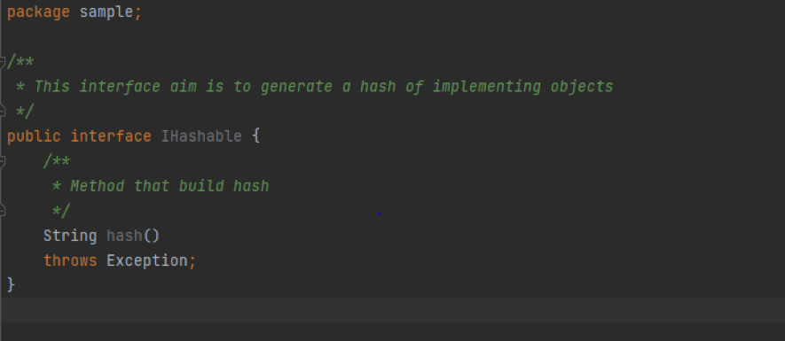The height and width of the screenshot is (341, 785).
Task: Click the parentheses after hash
Action: (152, 236)
